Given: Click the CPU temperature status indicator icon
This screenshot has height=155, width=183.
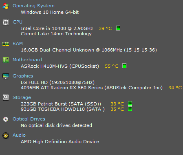Looking at the screenshot, I should tap(118, 28).
